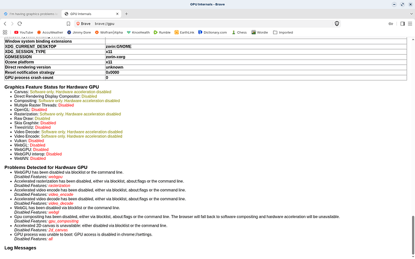
Task: Click the "Log Messages" heading
Action: pyautogui.click(x=20, y=248)
